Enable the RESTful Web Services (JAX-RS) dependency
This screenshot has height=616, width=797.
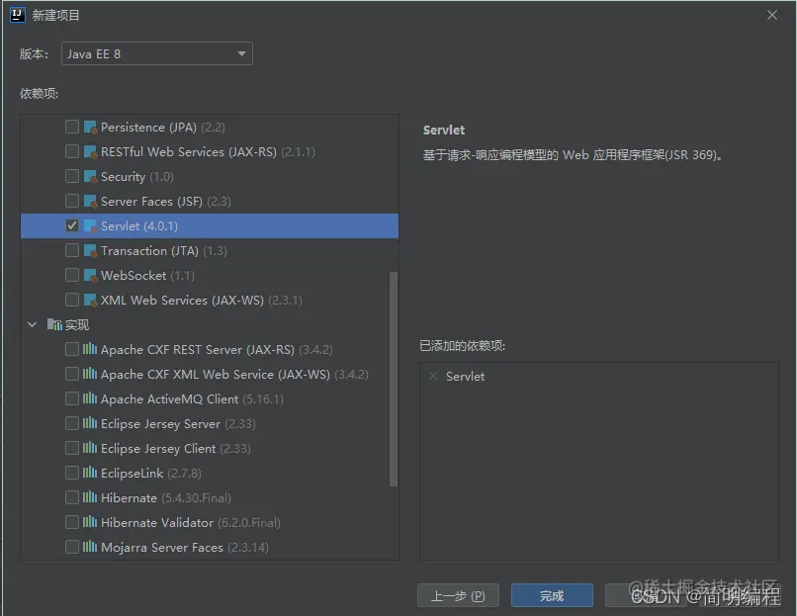click(x=71, y=151)
